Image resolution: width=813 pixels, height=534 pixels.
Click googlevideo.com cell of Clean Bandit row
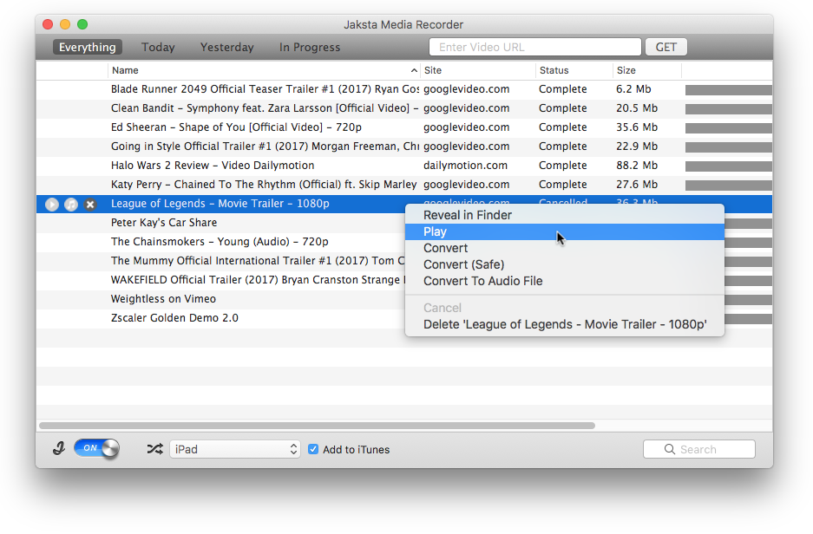[466, 108]
